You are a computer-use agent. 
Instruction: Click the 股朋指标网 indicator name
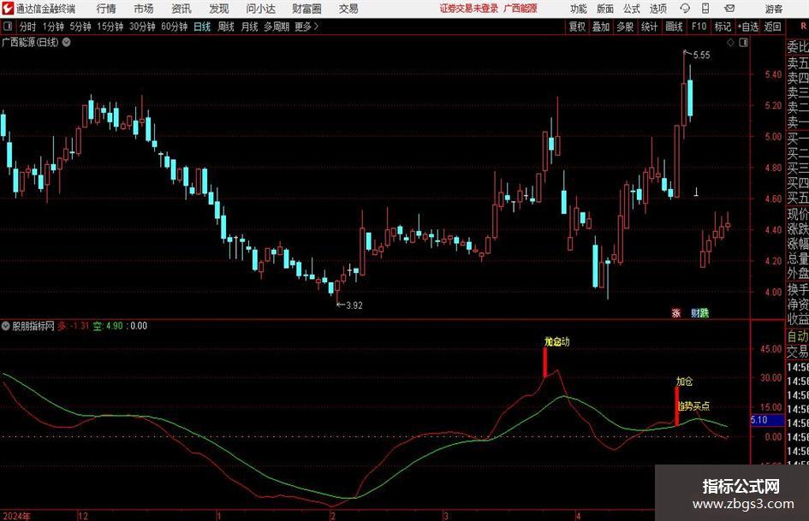[33, 326]
